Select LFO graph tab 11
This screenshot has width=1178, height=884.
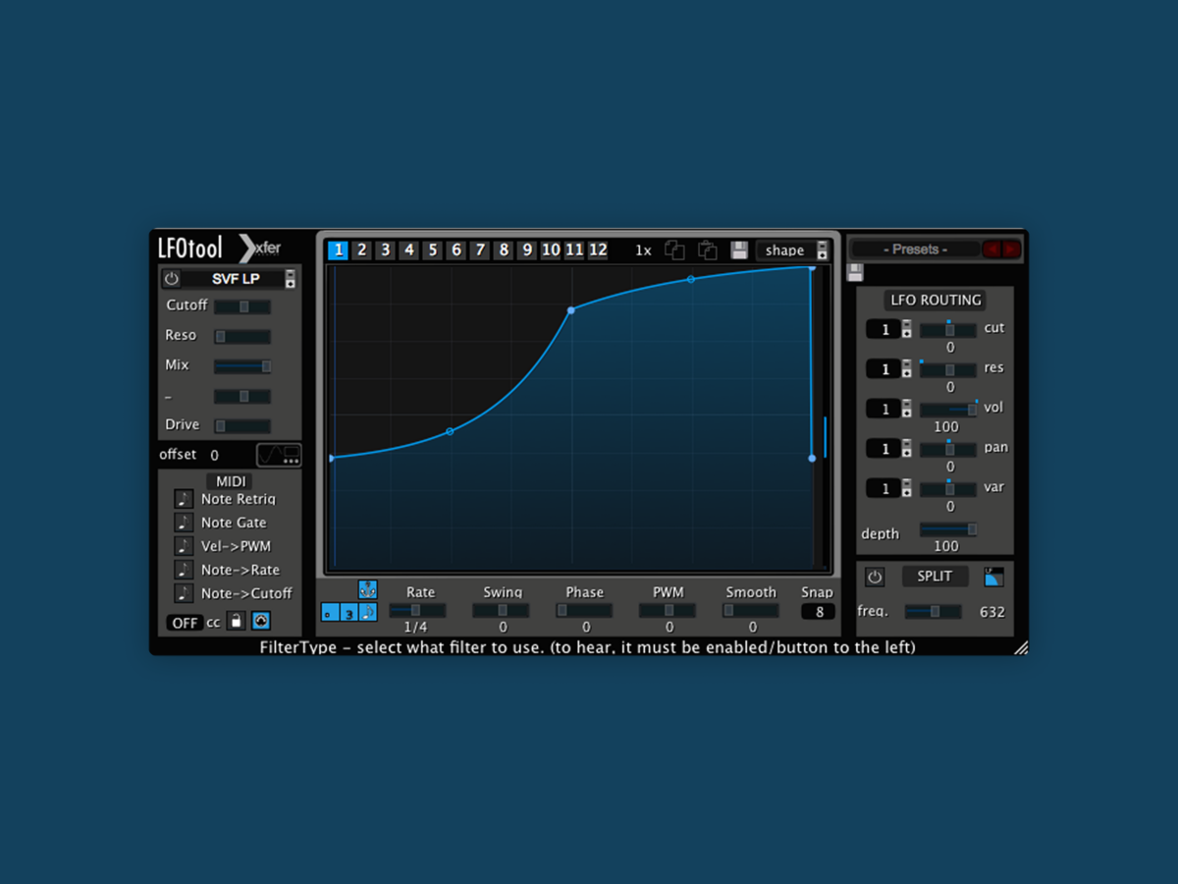click(x=574, y=250)
